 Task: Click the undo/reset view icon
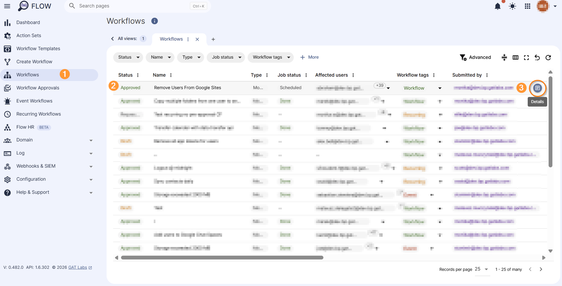[x=537, y=57]
